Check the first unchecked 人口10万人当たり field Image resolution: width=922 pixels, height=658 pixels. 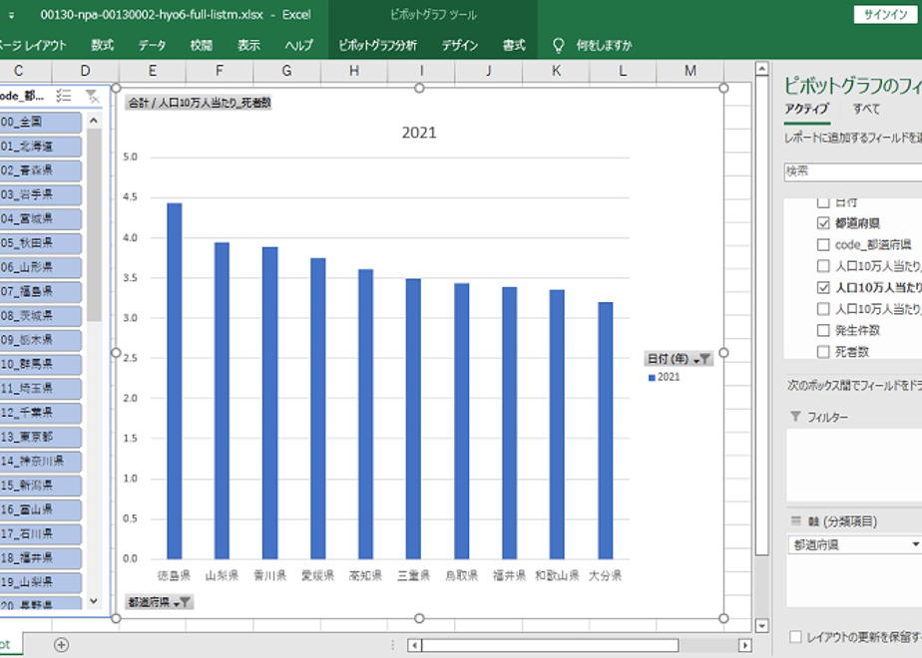(823, 266)
